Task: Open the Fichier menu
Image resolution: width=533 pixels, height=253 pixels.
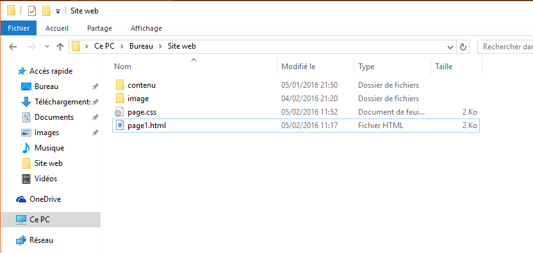Action: point(19,28)
